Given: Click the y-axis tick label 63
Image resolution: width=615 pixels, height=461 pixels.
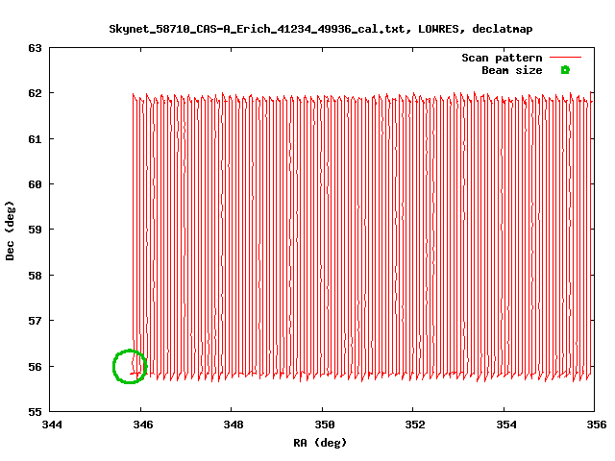Looking at the screenshot, I should 35,48.
